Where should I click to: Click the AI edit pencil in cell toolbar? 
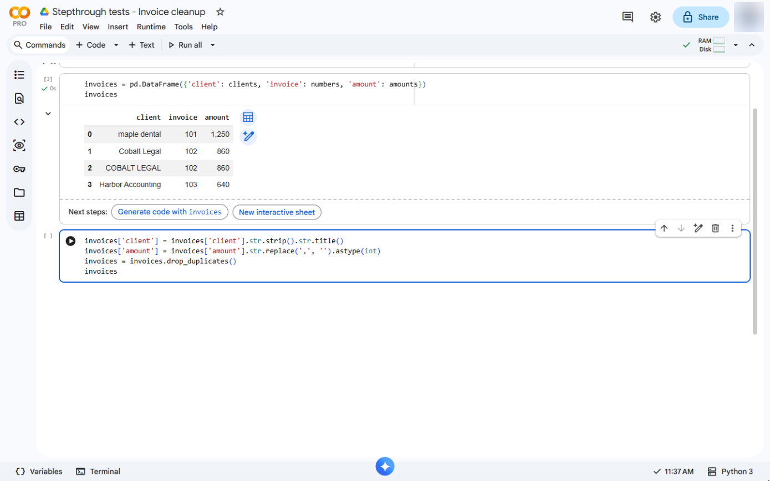(x=698, y=228)
